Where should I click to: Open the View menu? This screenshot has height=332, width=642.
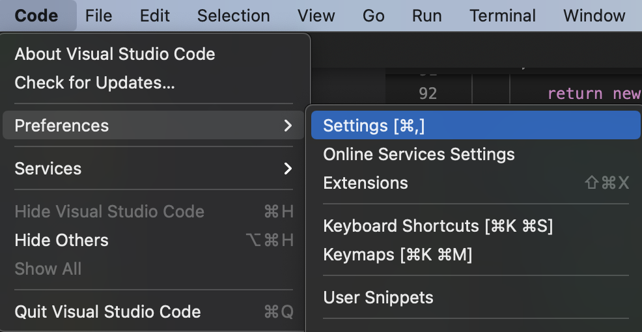click(x=316, y=16)
